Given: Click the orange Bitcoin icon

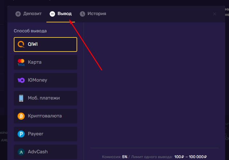Looking at the screenshot, I should click(x=21, y=116).
